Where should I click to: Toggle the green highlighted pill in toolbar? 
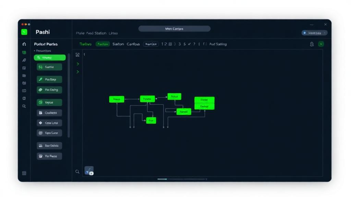(x=102, y=44)
